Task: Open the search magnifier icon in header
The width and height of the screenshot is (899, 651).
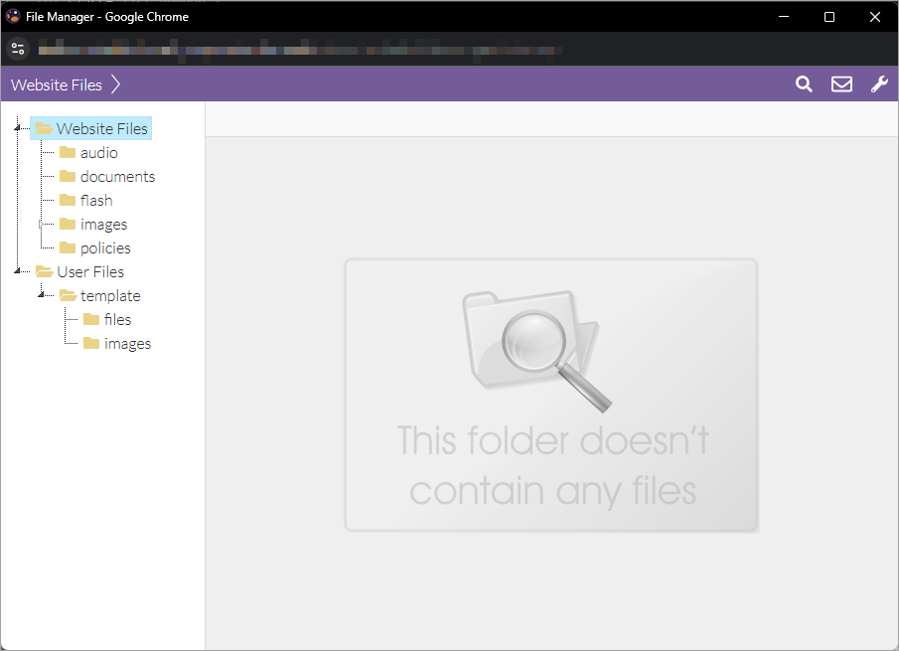Action: coord(804,84)
